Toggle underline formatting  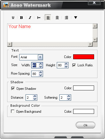[x=13, y=18]
